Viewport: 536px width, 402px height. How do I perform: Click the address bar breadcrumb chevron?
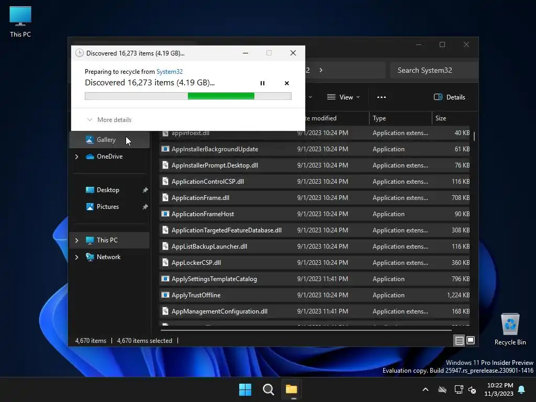pyautogui.click(x=321, y=70)
